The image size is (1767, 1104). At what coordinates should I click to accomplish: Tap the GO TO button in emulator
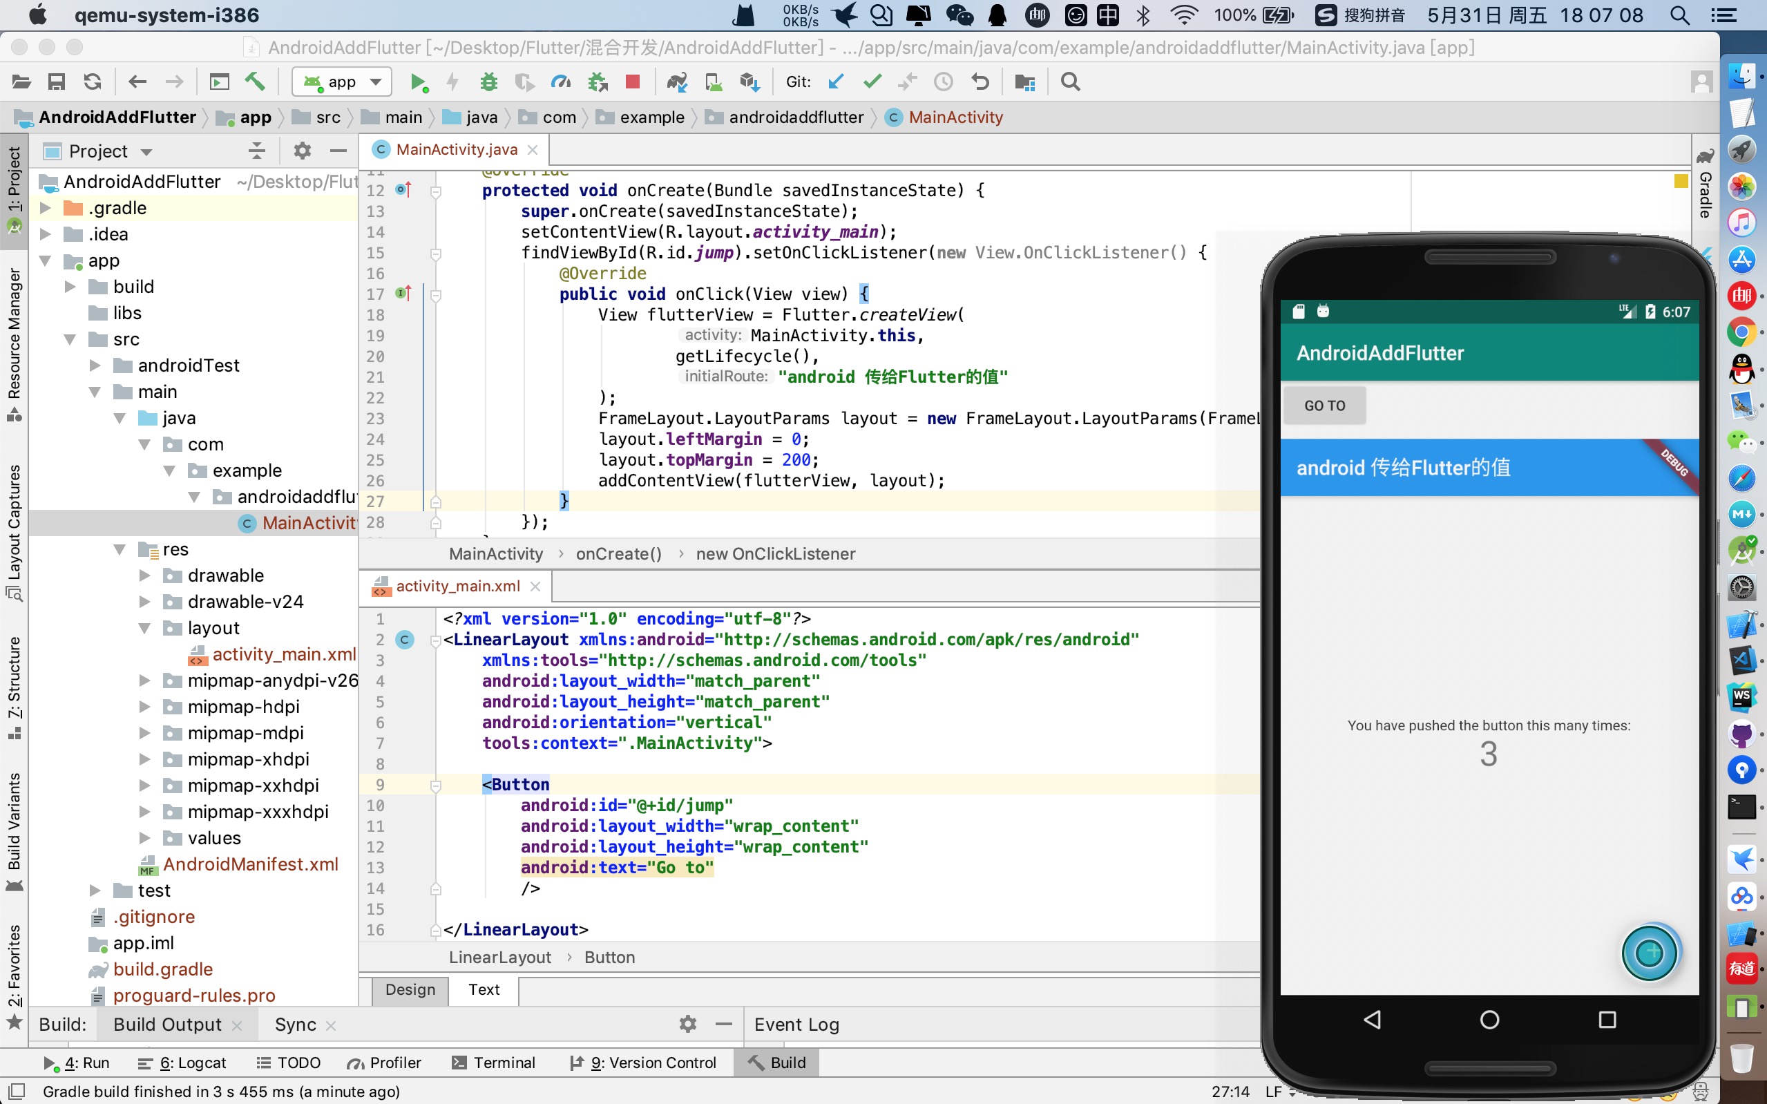tap(1325, 406)
